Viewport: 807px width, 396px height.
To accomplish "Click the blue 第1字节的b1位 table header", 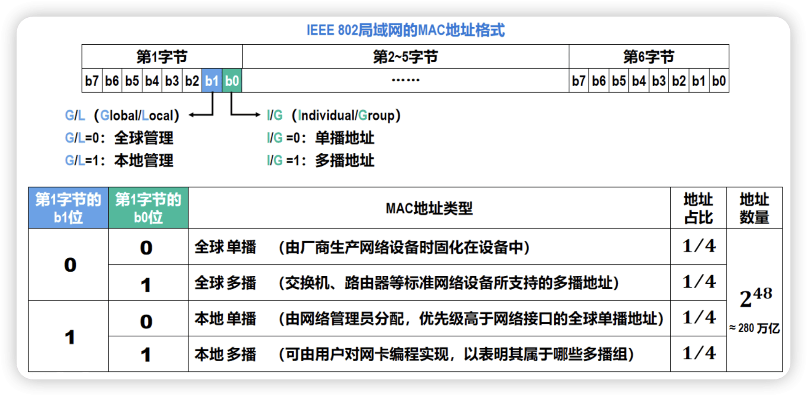I will [68, 208].
